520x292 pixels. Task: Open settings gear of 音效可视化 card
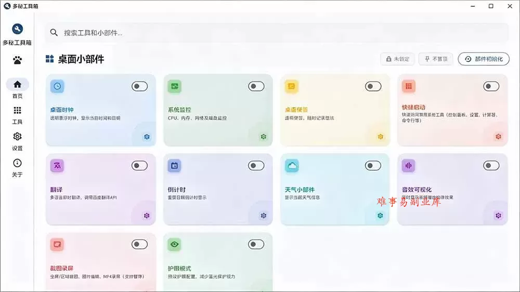[498, 216]
